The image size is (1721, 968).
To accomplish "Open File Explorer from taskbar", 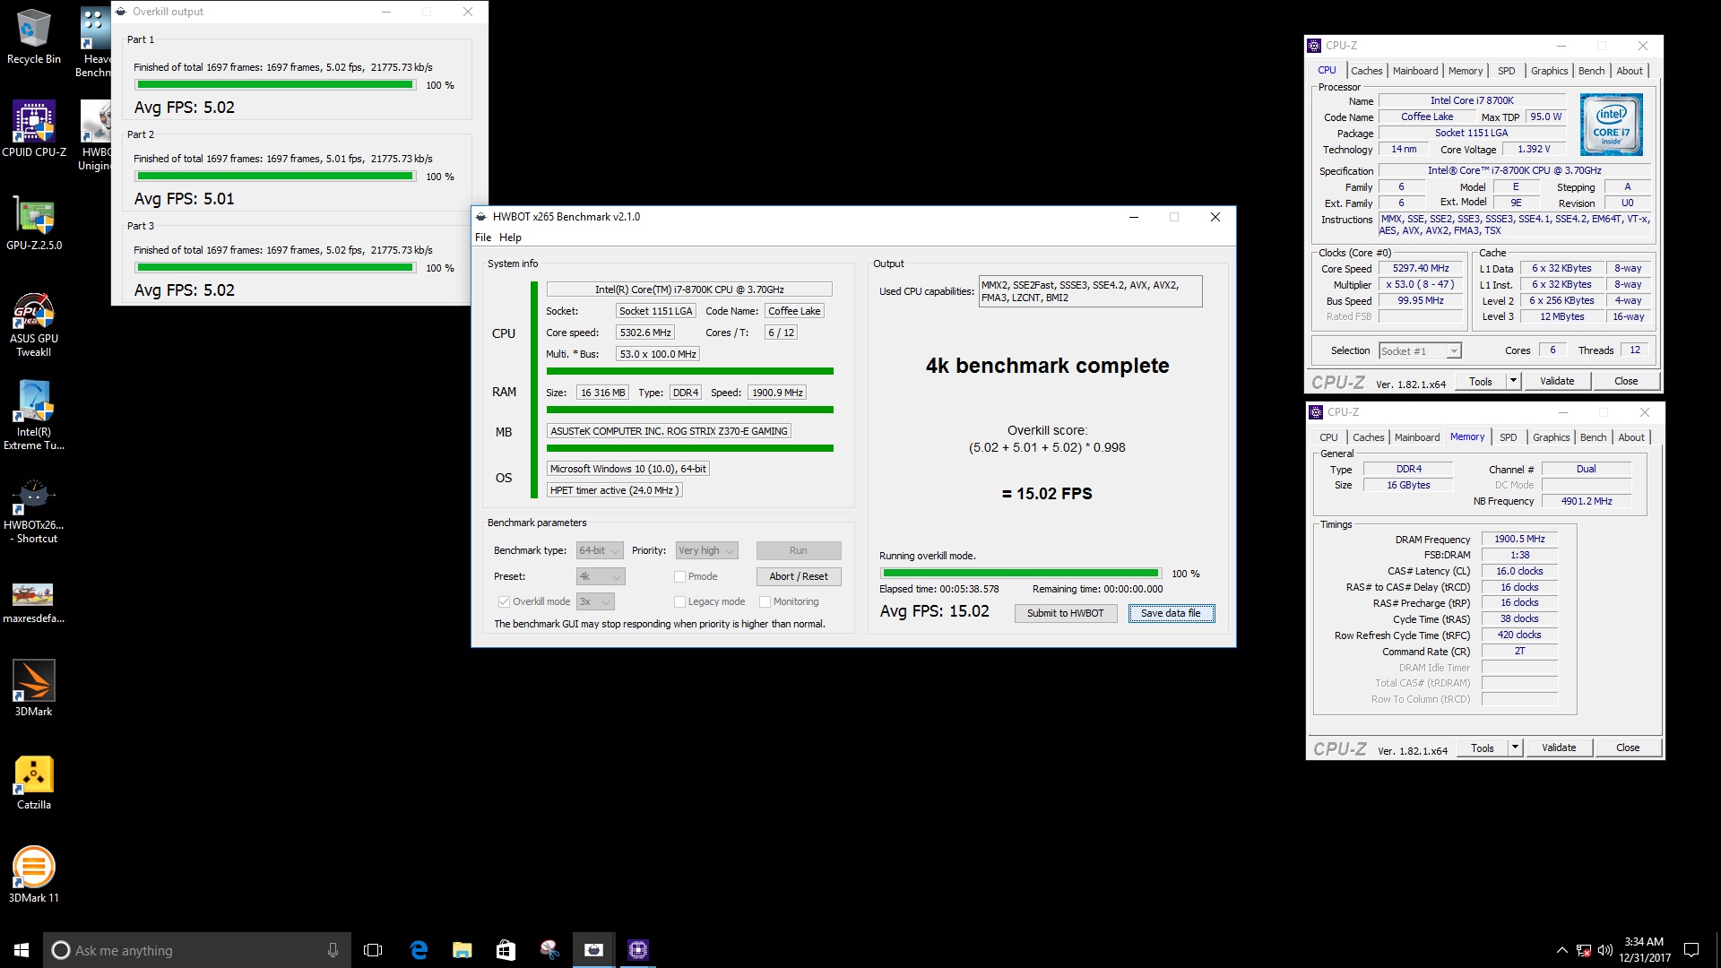I will click(462, 950).
